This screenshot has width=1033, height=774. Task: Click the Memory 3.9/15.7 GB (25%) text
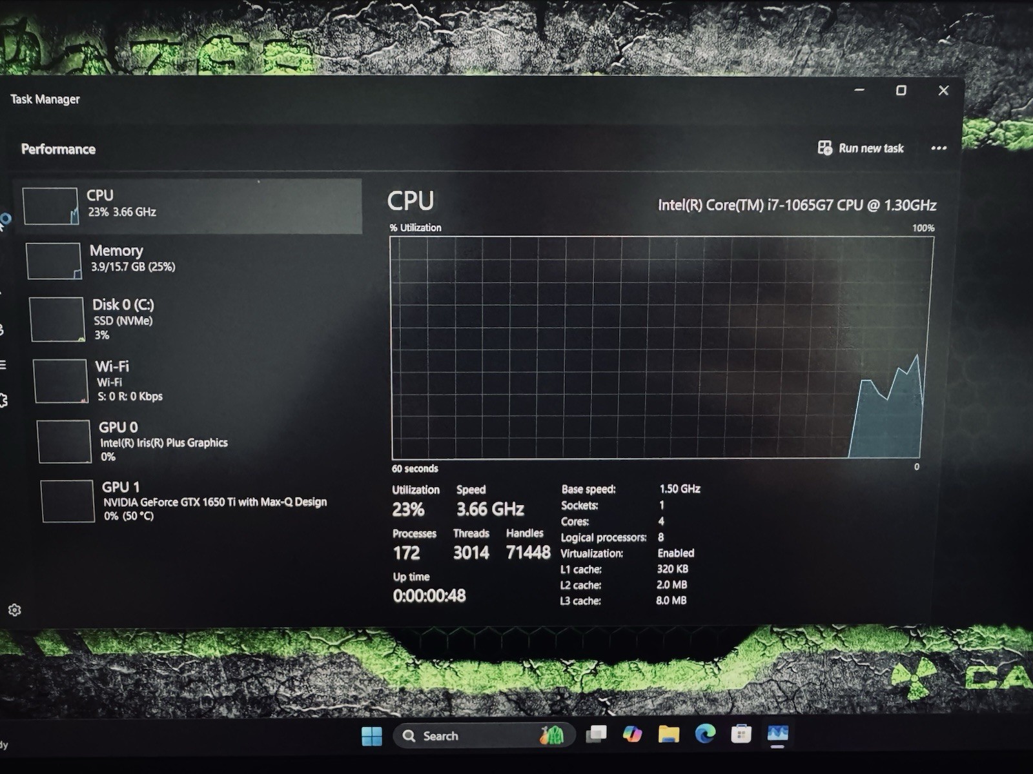point(133,267)
